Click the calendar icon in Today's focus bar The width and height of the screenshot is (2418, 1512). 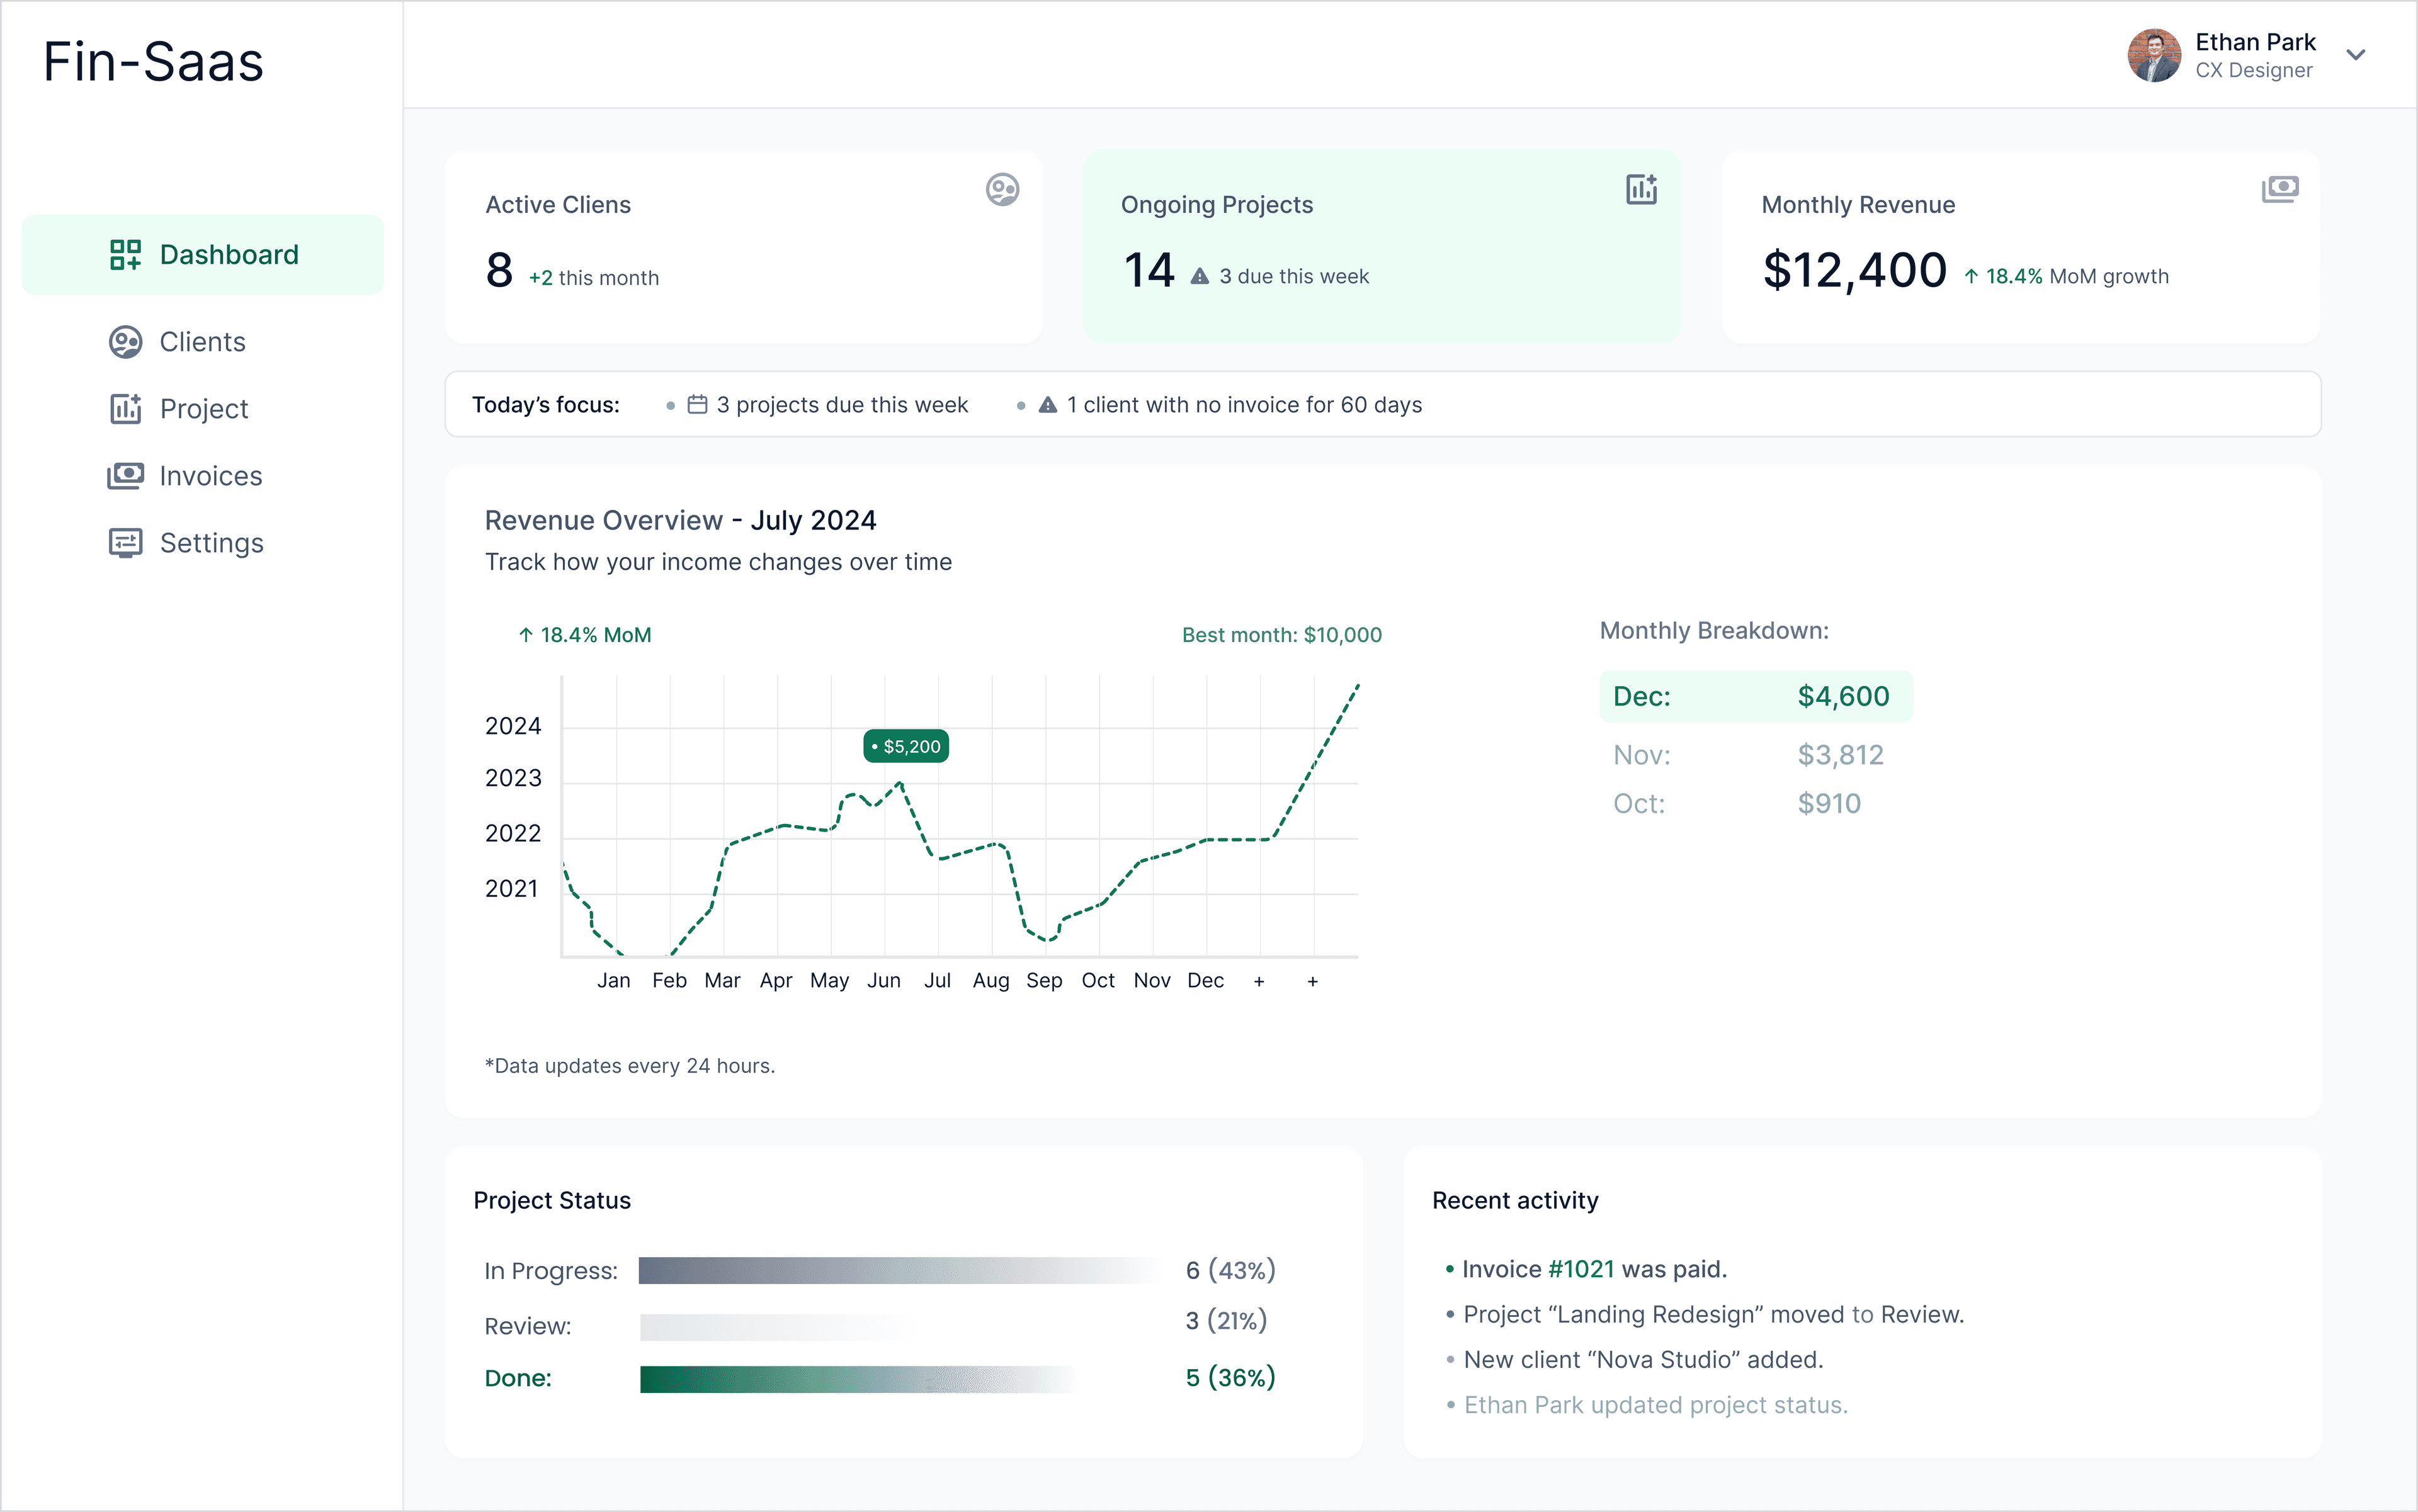[698, 404]
